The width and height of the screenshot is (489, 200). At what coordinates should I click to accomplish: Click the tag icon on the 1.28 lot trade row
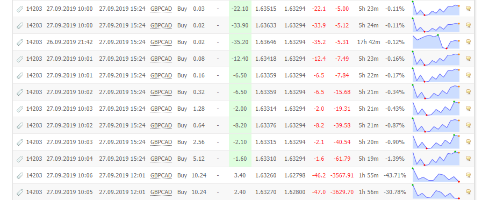tap(20, 109)
